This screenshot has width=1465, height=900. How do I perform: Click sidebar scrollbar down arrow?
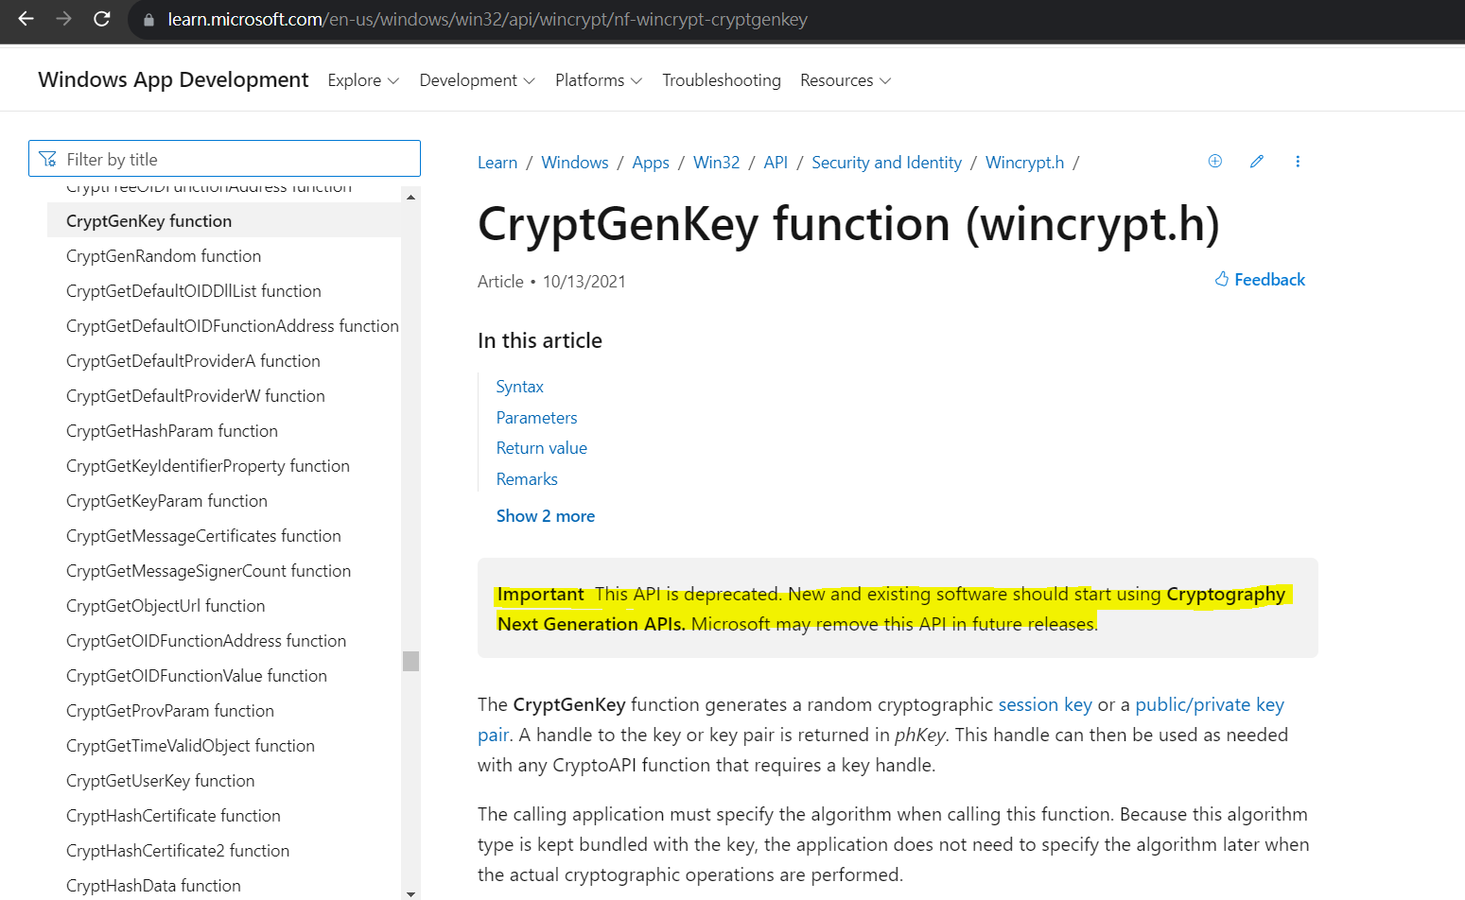click(x=410, y=892)
